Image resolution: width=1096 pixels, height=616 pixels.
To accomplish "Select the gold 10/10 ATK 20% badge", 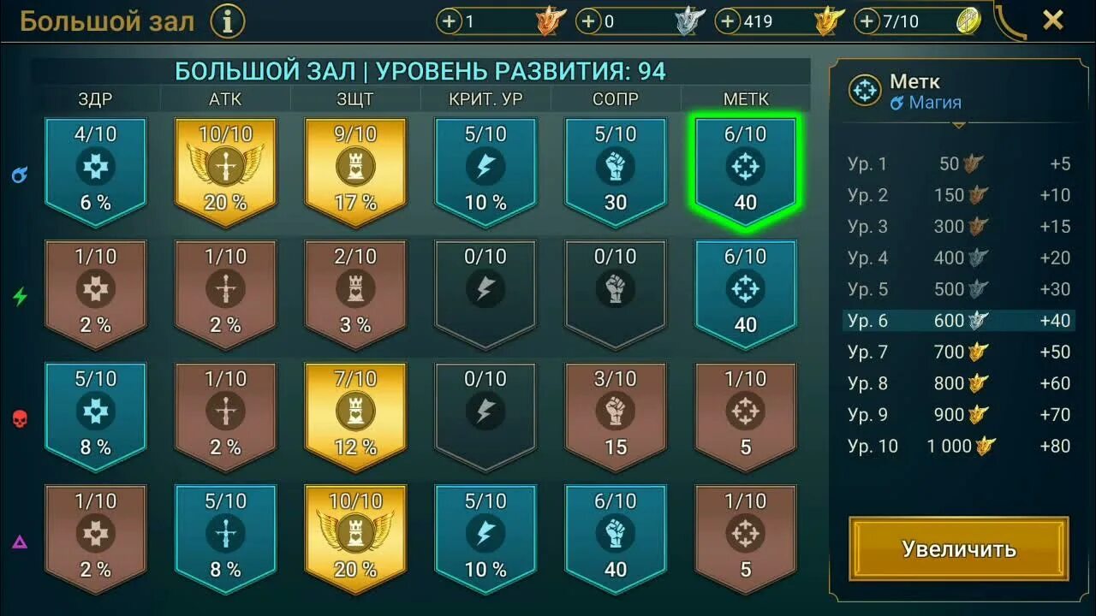I will (225, 172).
